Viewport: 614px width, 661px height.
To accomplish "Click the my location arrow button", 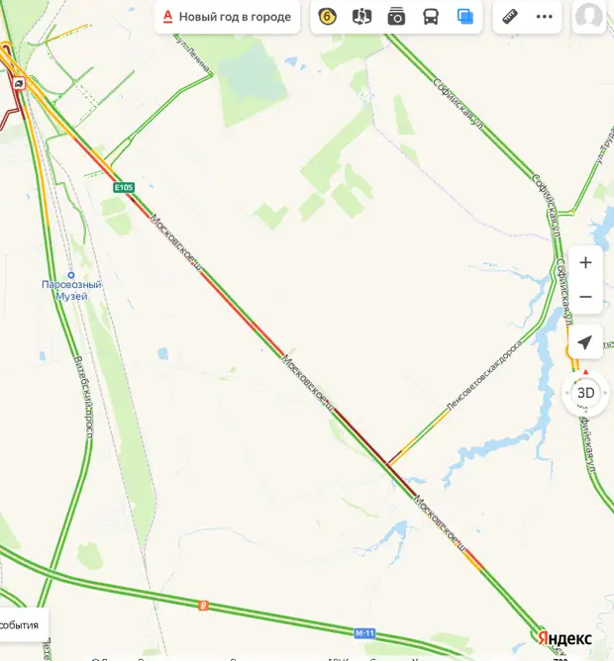I will (x=585, y=342).
